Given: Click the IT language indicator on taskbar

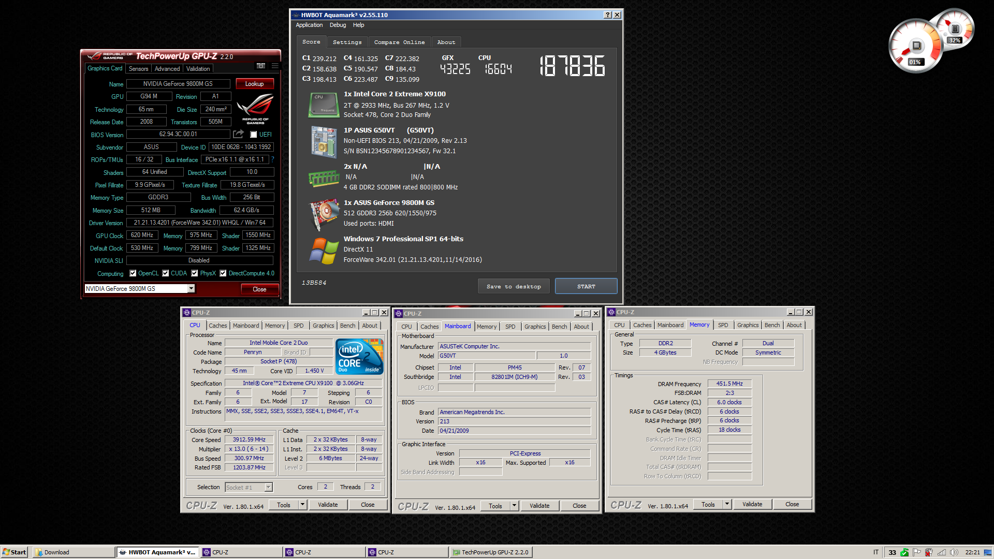Looking at the screenshot, I should 876,552.
